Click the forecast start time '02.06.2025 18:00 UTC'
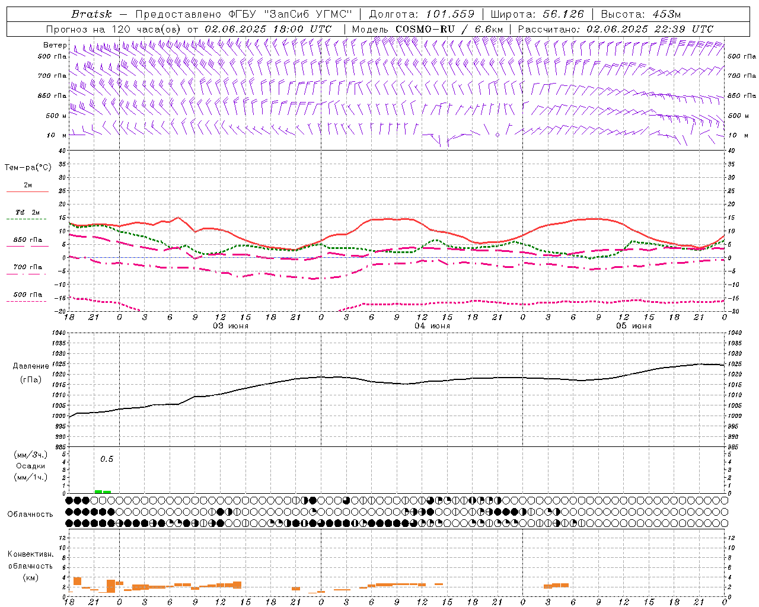The width and height of the screenshot is (759, 607). pyautogui.click(x=268, y=29)
